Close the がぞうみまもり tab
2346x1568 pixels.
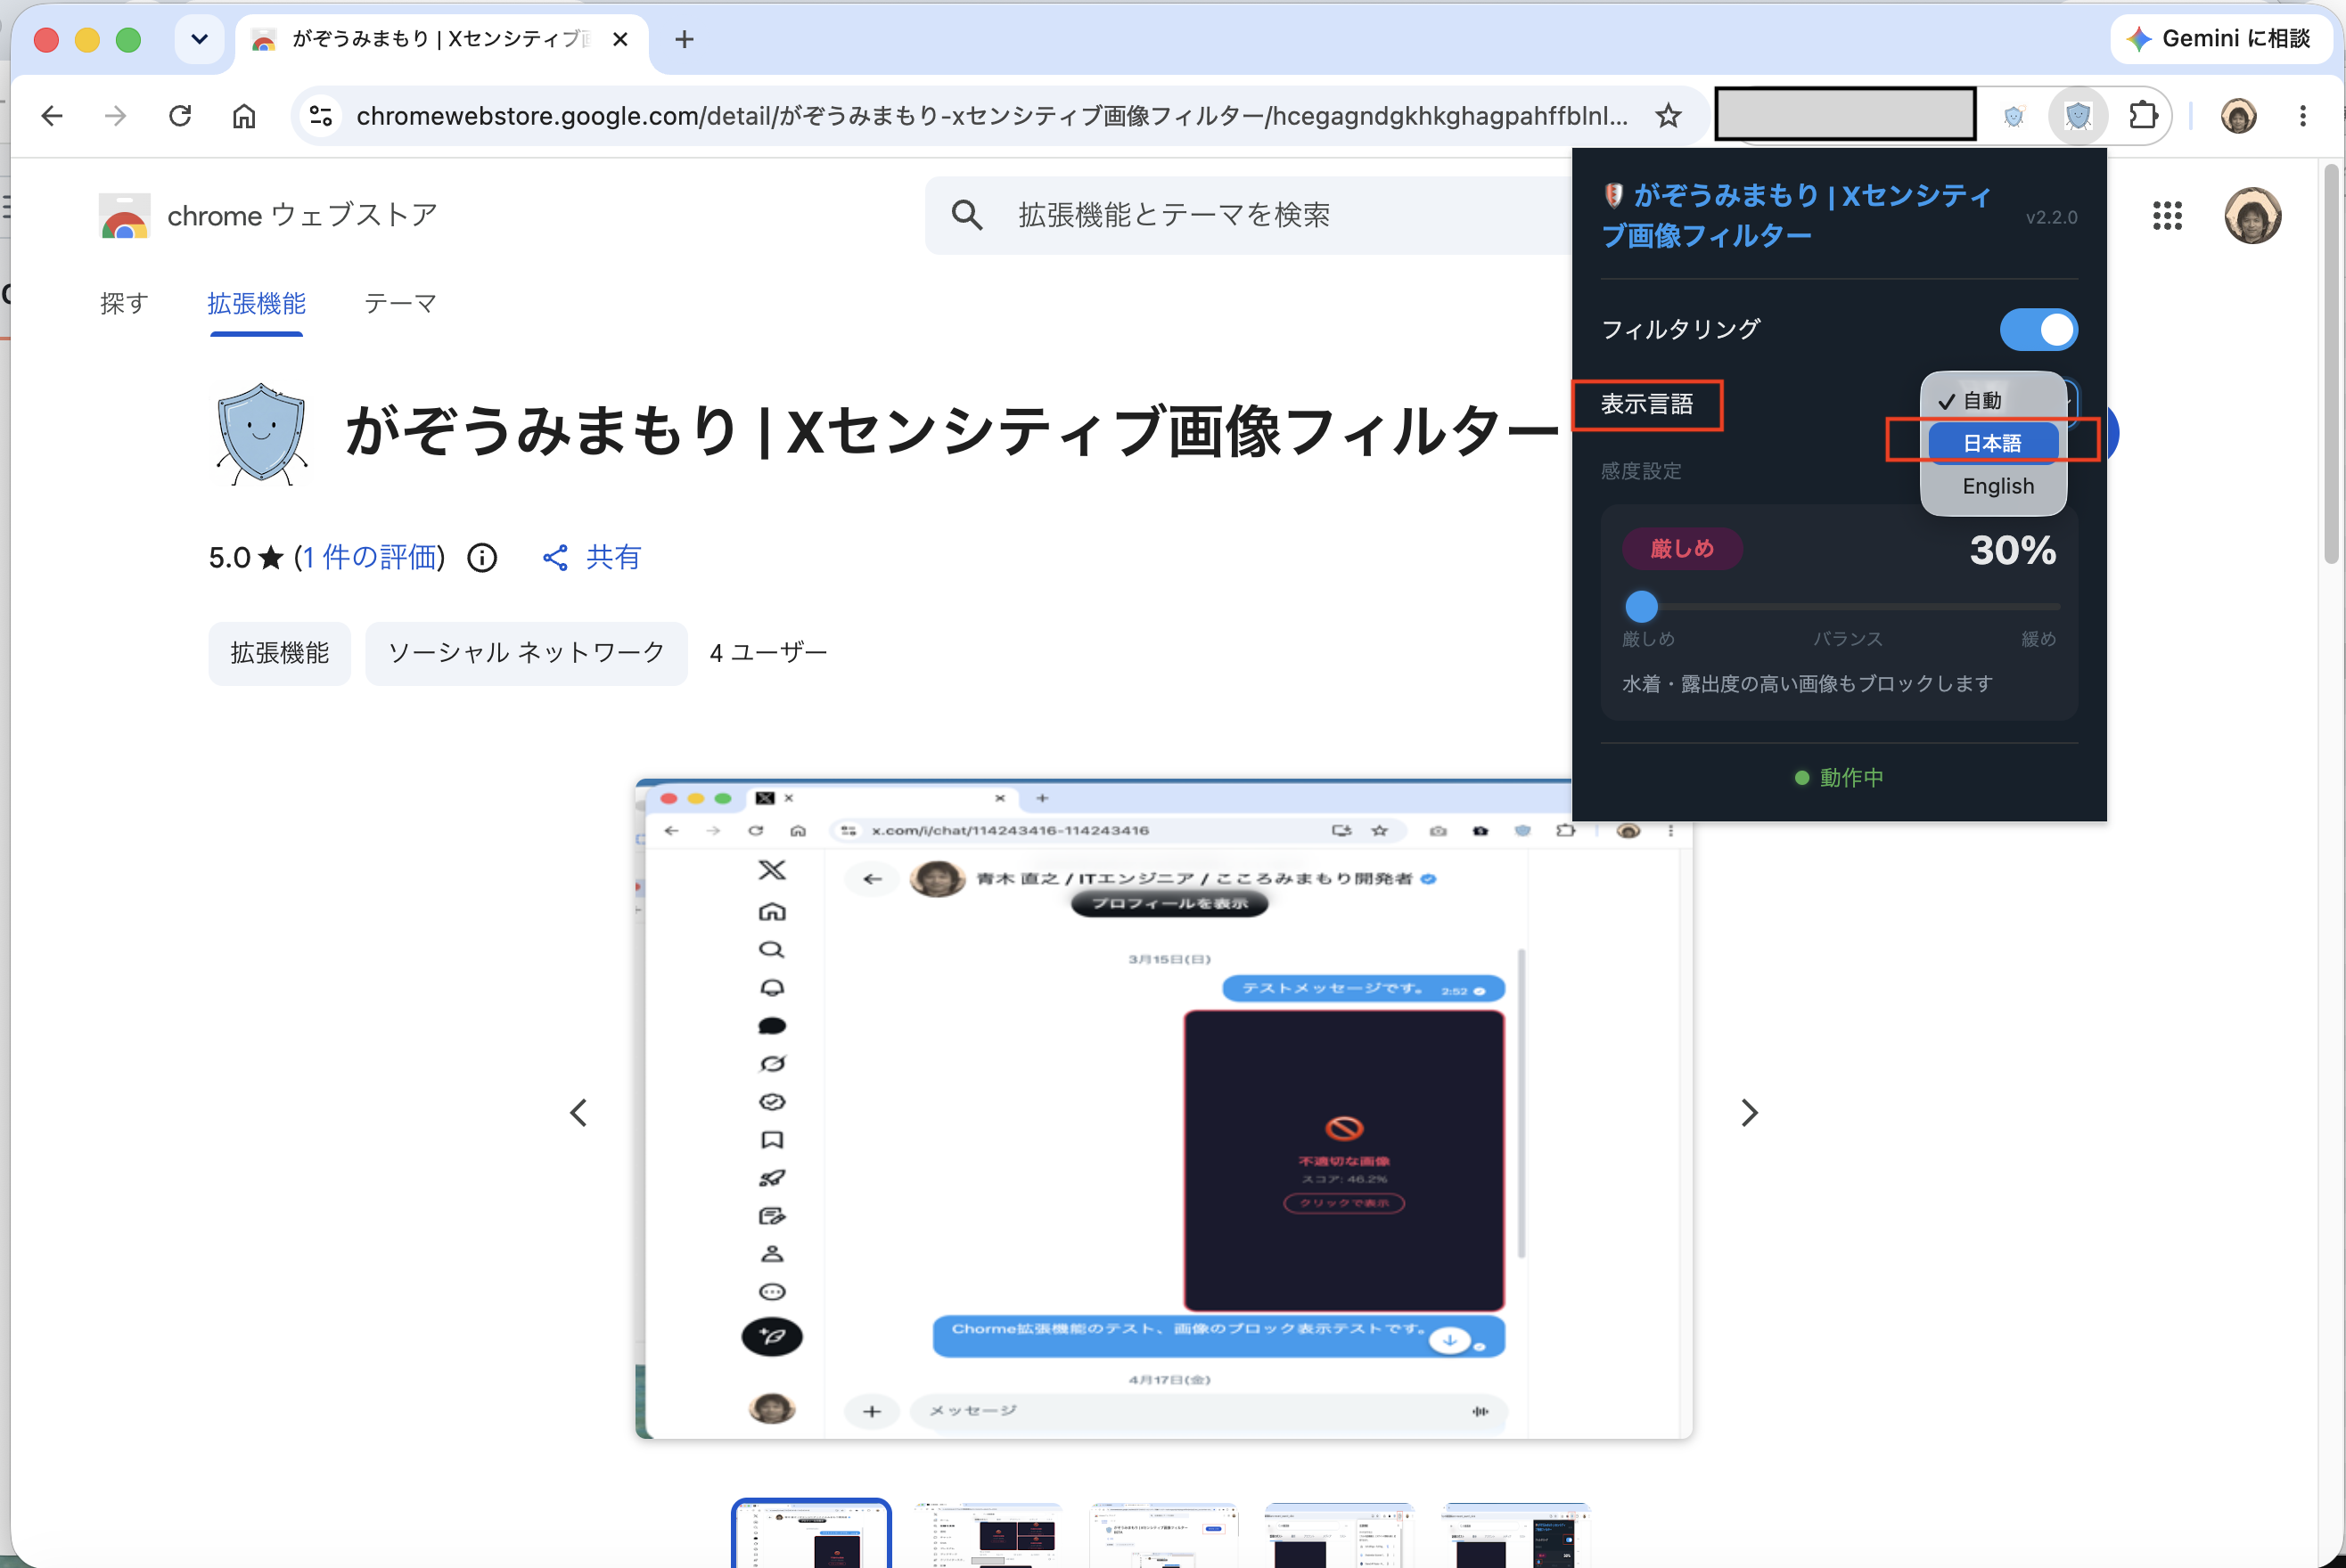[620, 39]
